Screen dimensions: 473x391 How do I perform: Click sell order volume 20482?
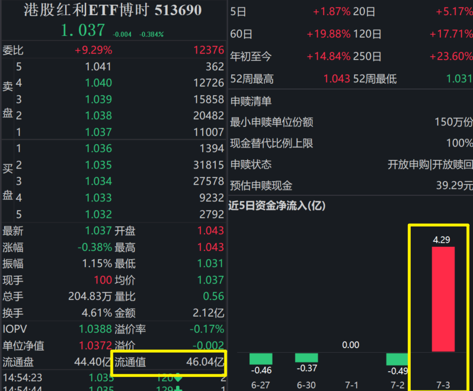point(209,116)
